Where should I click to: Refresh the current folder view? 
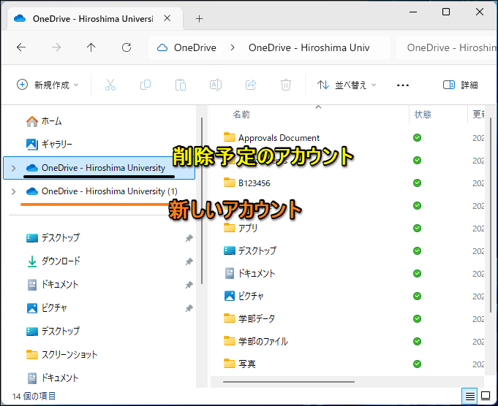tap(127, 47)
